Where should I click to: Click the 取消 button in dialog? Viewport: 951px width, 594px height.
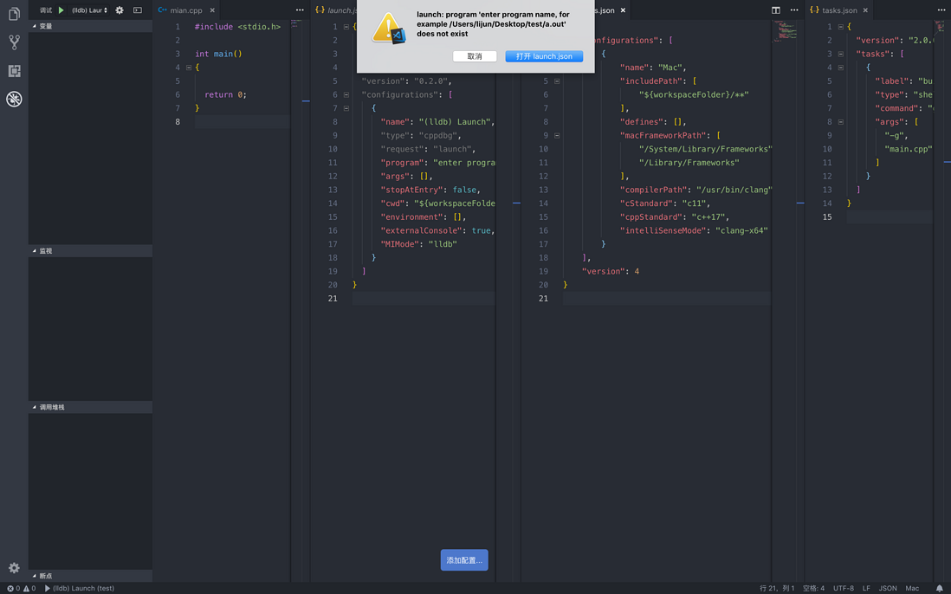click(x=475, y=56)
